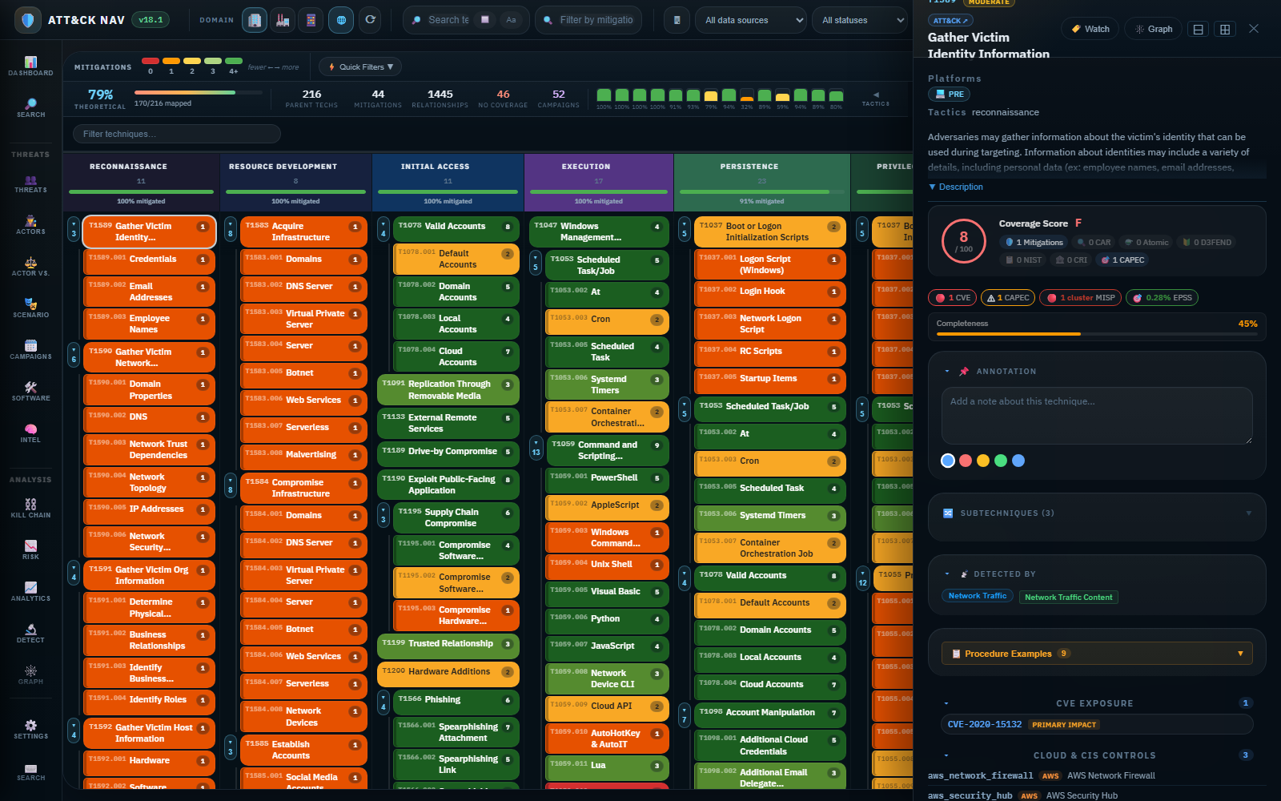Image resolution: width=1281 pixels, height=801 pixels.
Task: Collapse the Description section
Action: pyautogui.click(x=955, y=187)
